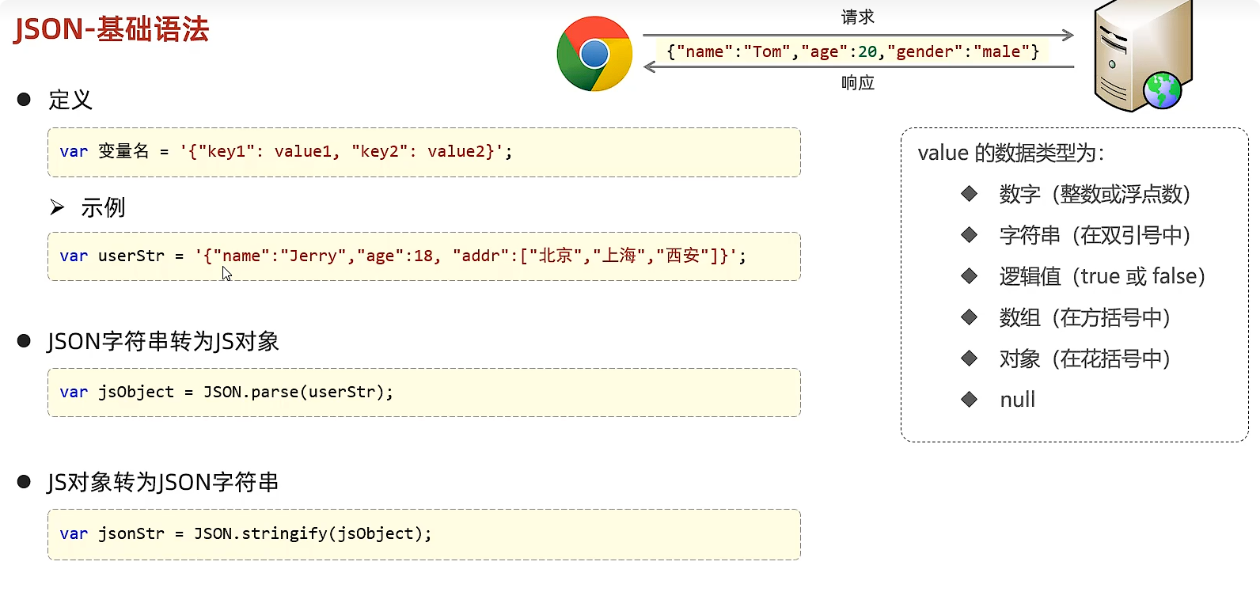Select the JSON-基础语法 slide title
The height and width of the screenshot is (607, 1260).
click(112, 30)
